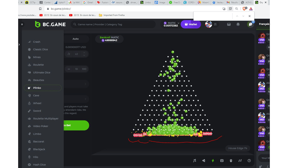Open the mail inbox icon
288x168 pixels.
pyautogui.click(x=229, y=24)
